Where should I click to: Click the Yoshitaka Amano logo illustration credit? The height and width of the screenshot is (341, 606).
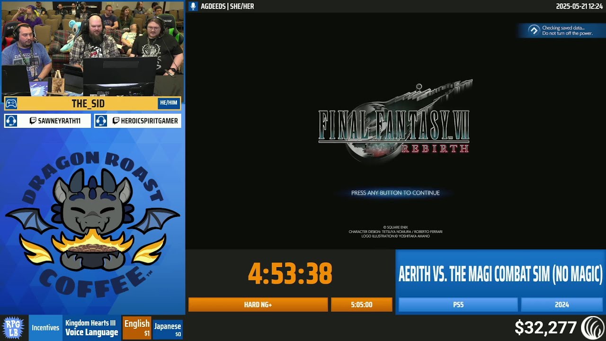(x=395, y=236)
